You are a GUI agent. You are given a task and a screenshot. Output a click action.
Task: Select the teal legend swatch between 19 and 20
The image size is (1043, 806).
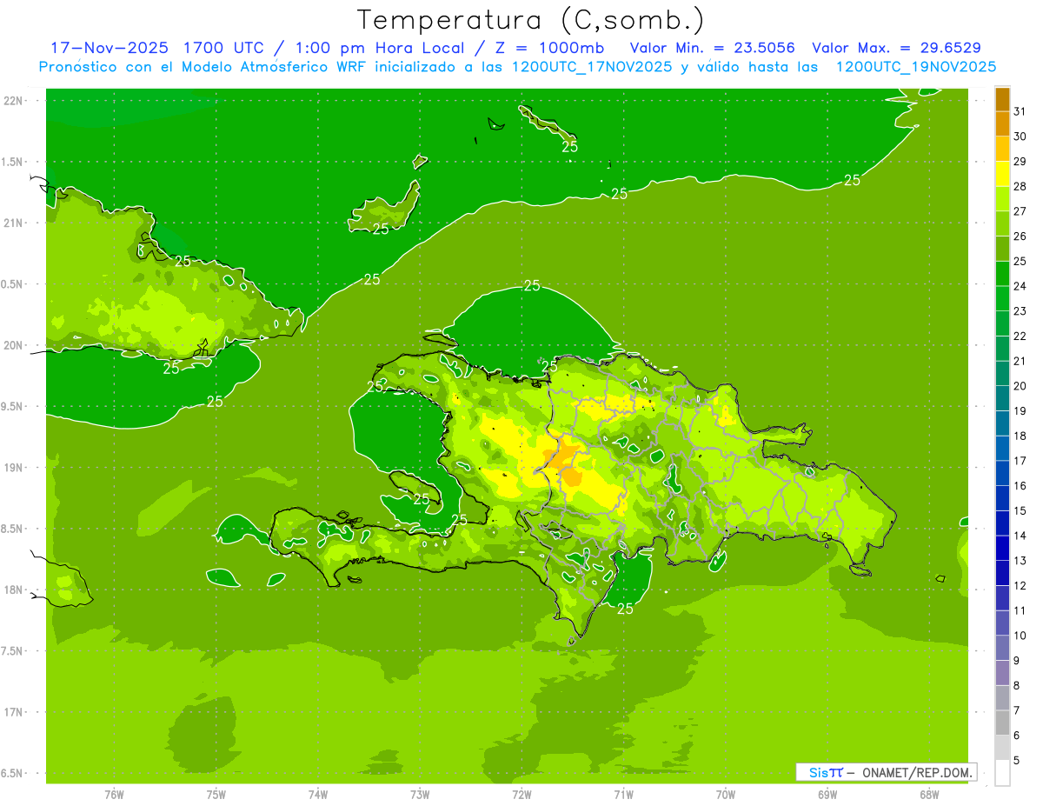pos(1002,398)
